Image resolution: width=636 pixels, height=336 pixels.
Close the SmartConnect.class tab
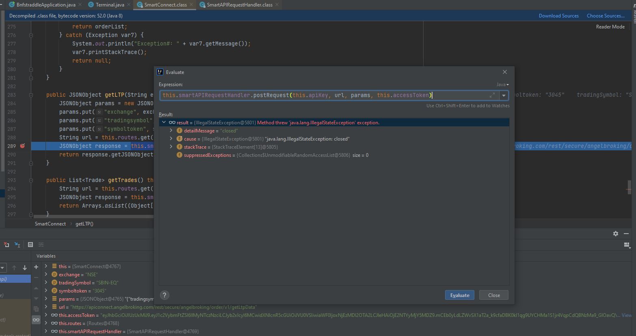click(x=191, y=5)
